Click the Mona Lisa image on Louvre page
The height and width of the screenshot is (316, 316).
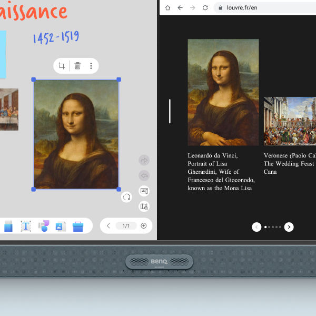click(x=223, y=92)
